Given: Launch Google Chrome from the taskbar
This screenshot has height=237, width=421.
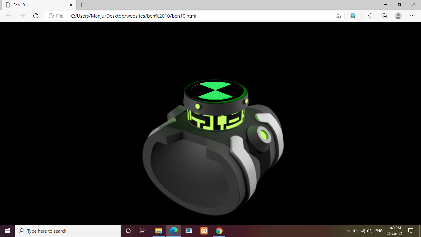Looking at the screenshot, I should coord(219,231).
